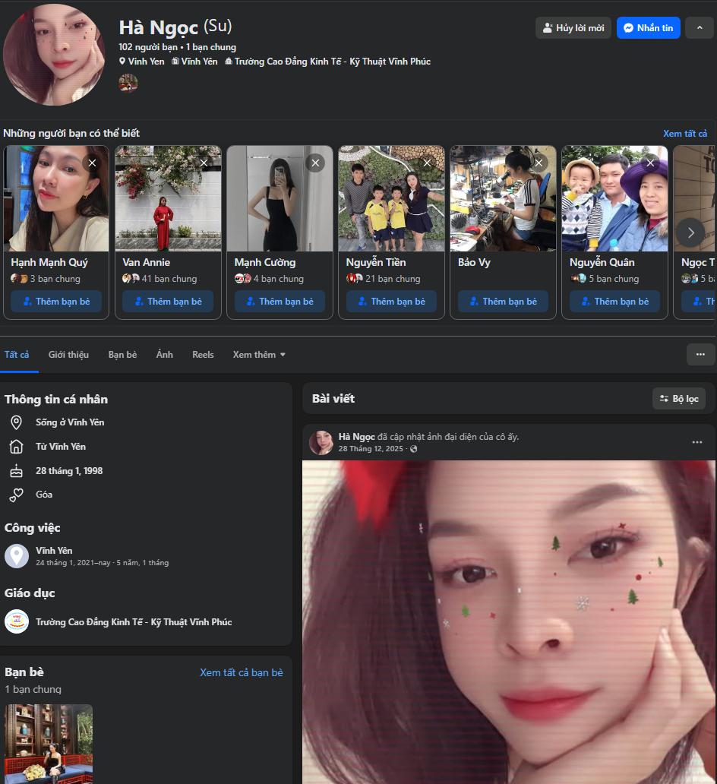Screen dimensions: 717x784
Task: Open Xem tất cả bạn bè link
Action: [x=242, y=672]
